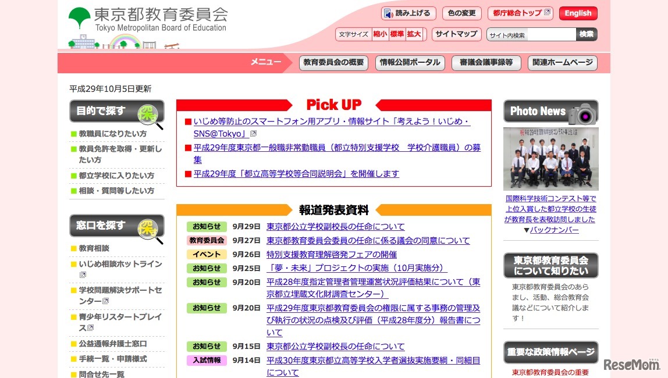The image size is (668, 378).
Task: Click the 読み上げる read-aloud button
Action: [408, 13]
